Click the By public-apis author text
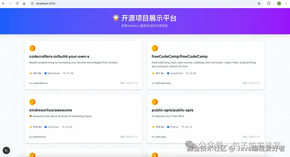This screenshot has height=157, width=290. 159,137
